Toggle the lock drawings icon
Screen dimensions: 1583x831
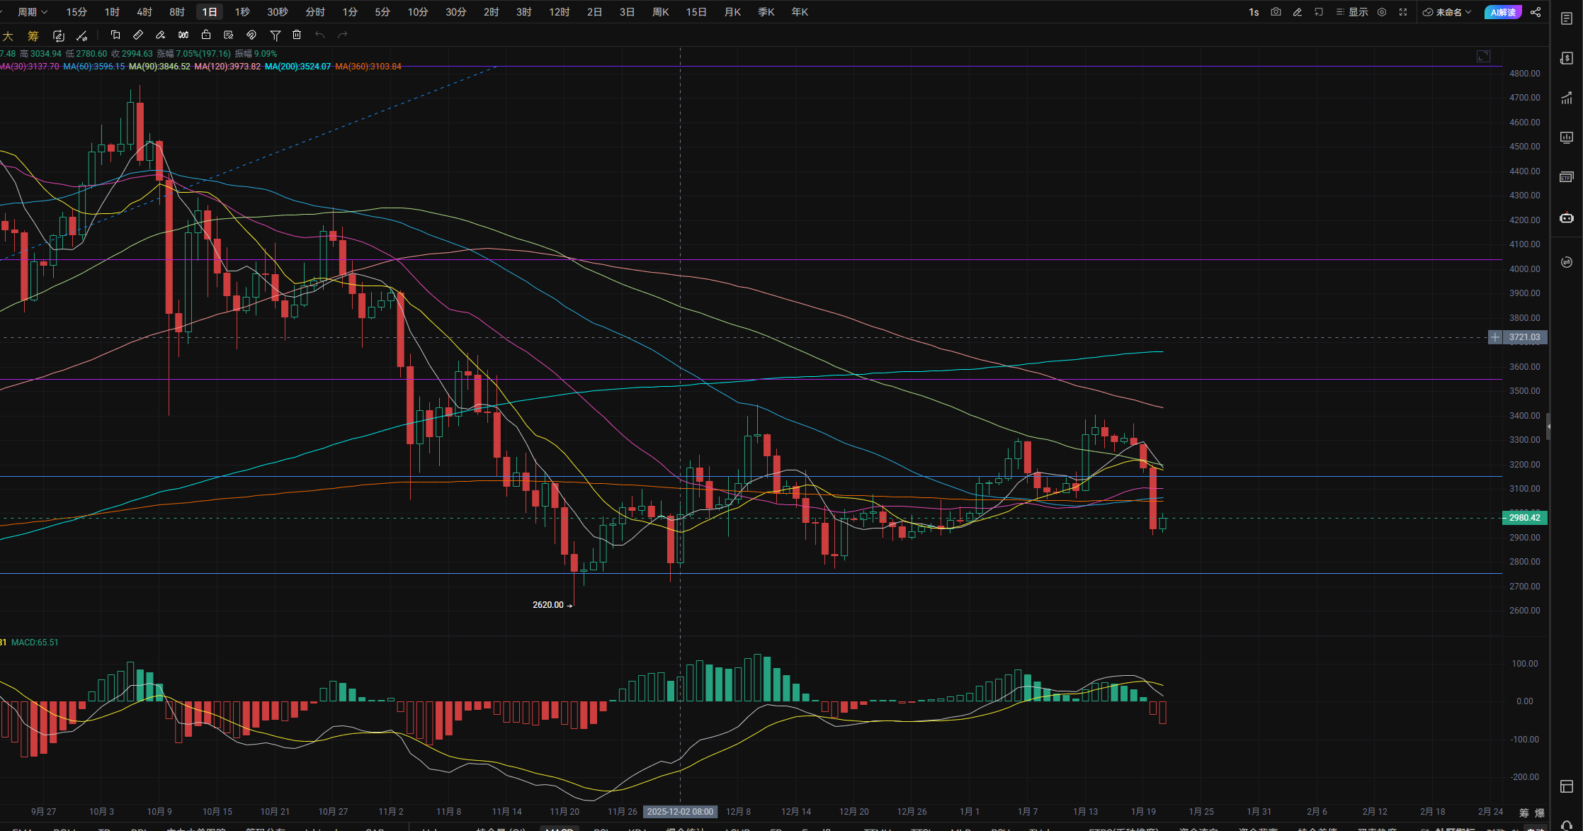206,35
